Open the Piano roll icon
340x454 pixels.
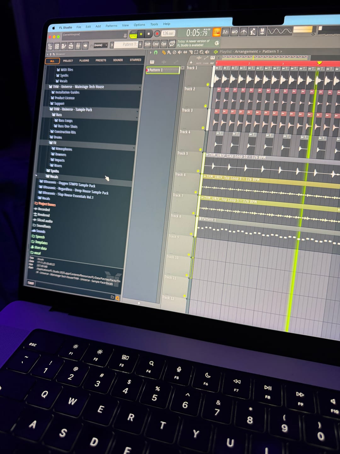[x=64, y=46]
